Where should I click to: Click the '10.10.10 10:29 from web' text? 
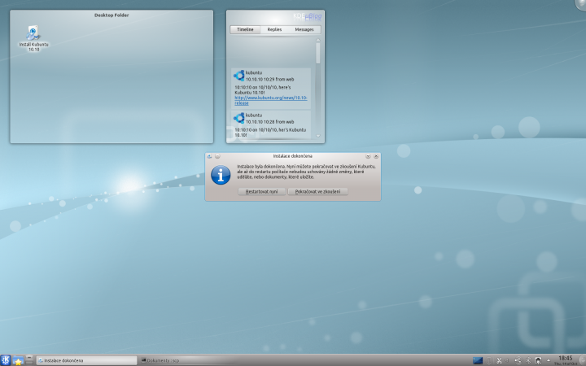pyautogui.click(x=269, y=79)
